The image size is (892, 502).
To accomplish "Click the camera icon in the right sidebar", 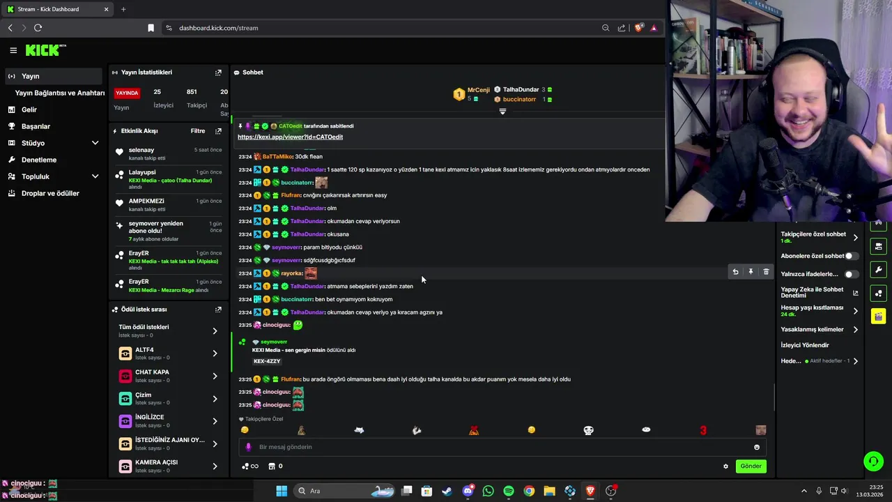I will (879, 247).
